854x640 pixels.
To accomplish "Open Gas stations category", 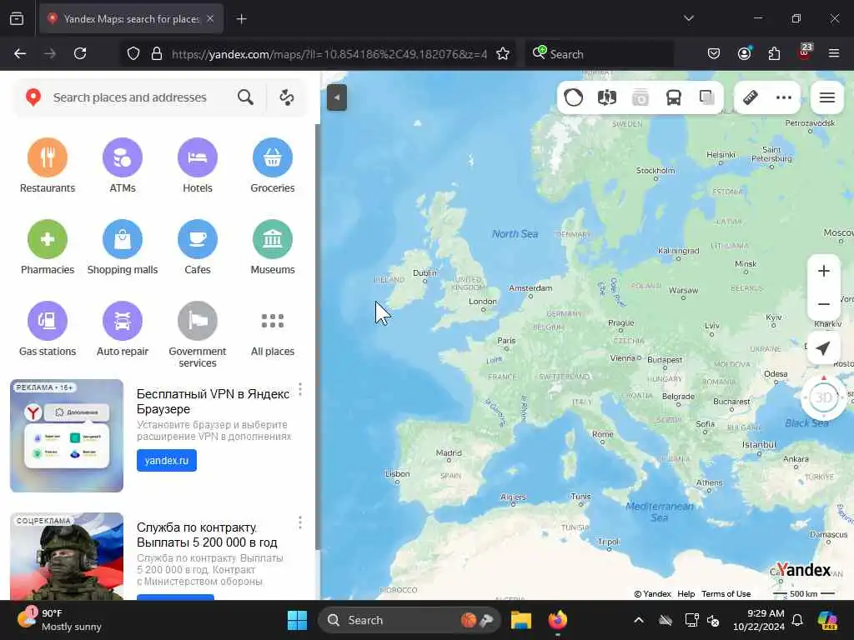I will point(48,328).
